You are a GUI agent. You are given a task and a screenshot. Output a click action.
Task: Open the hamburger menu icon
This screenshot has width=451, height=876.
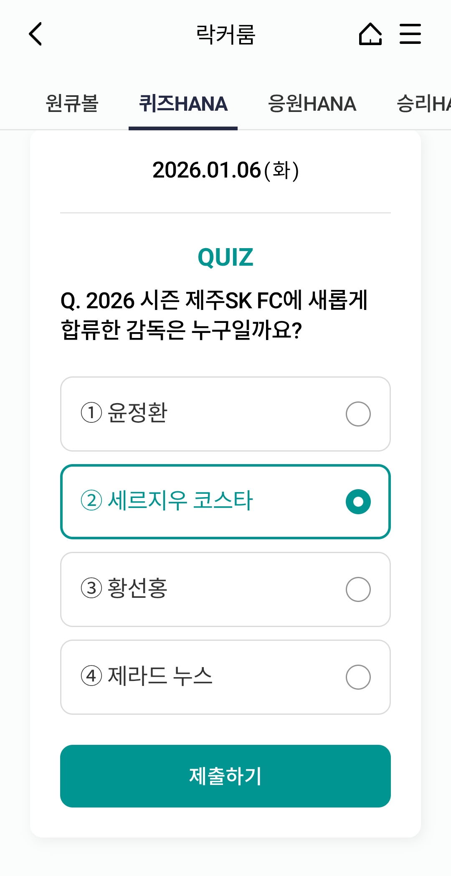[x=410, y=34]
